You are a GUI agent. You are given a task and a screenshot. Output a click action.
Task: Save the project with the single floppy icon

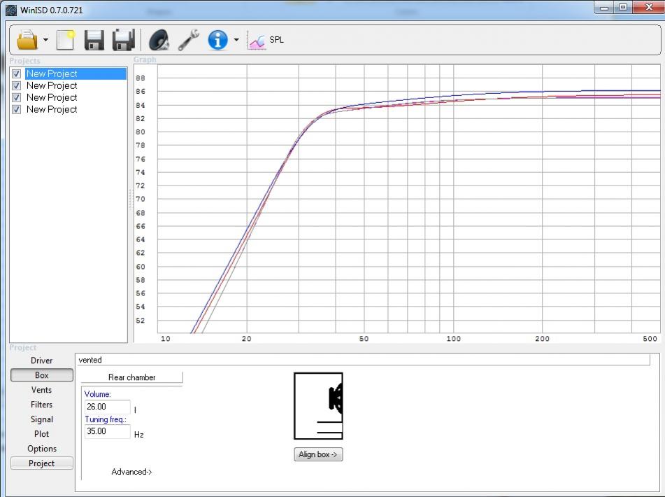(x=94, y=40)
